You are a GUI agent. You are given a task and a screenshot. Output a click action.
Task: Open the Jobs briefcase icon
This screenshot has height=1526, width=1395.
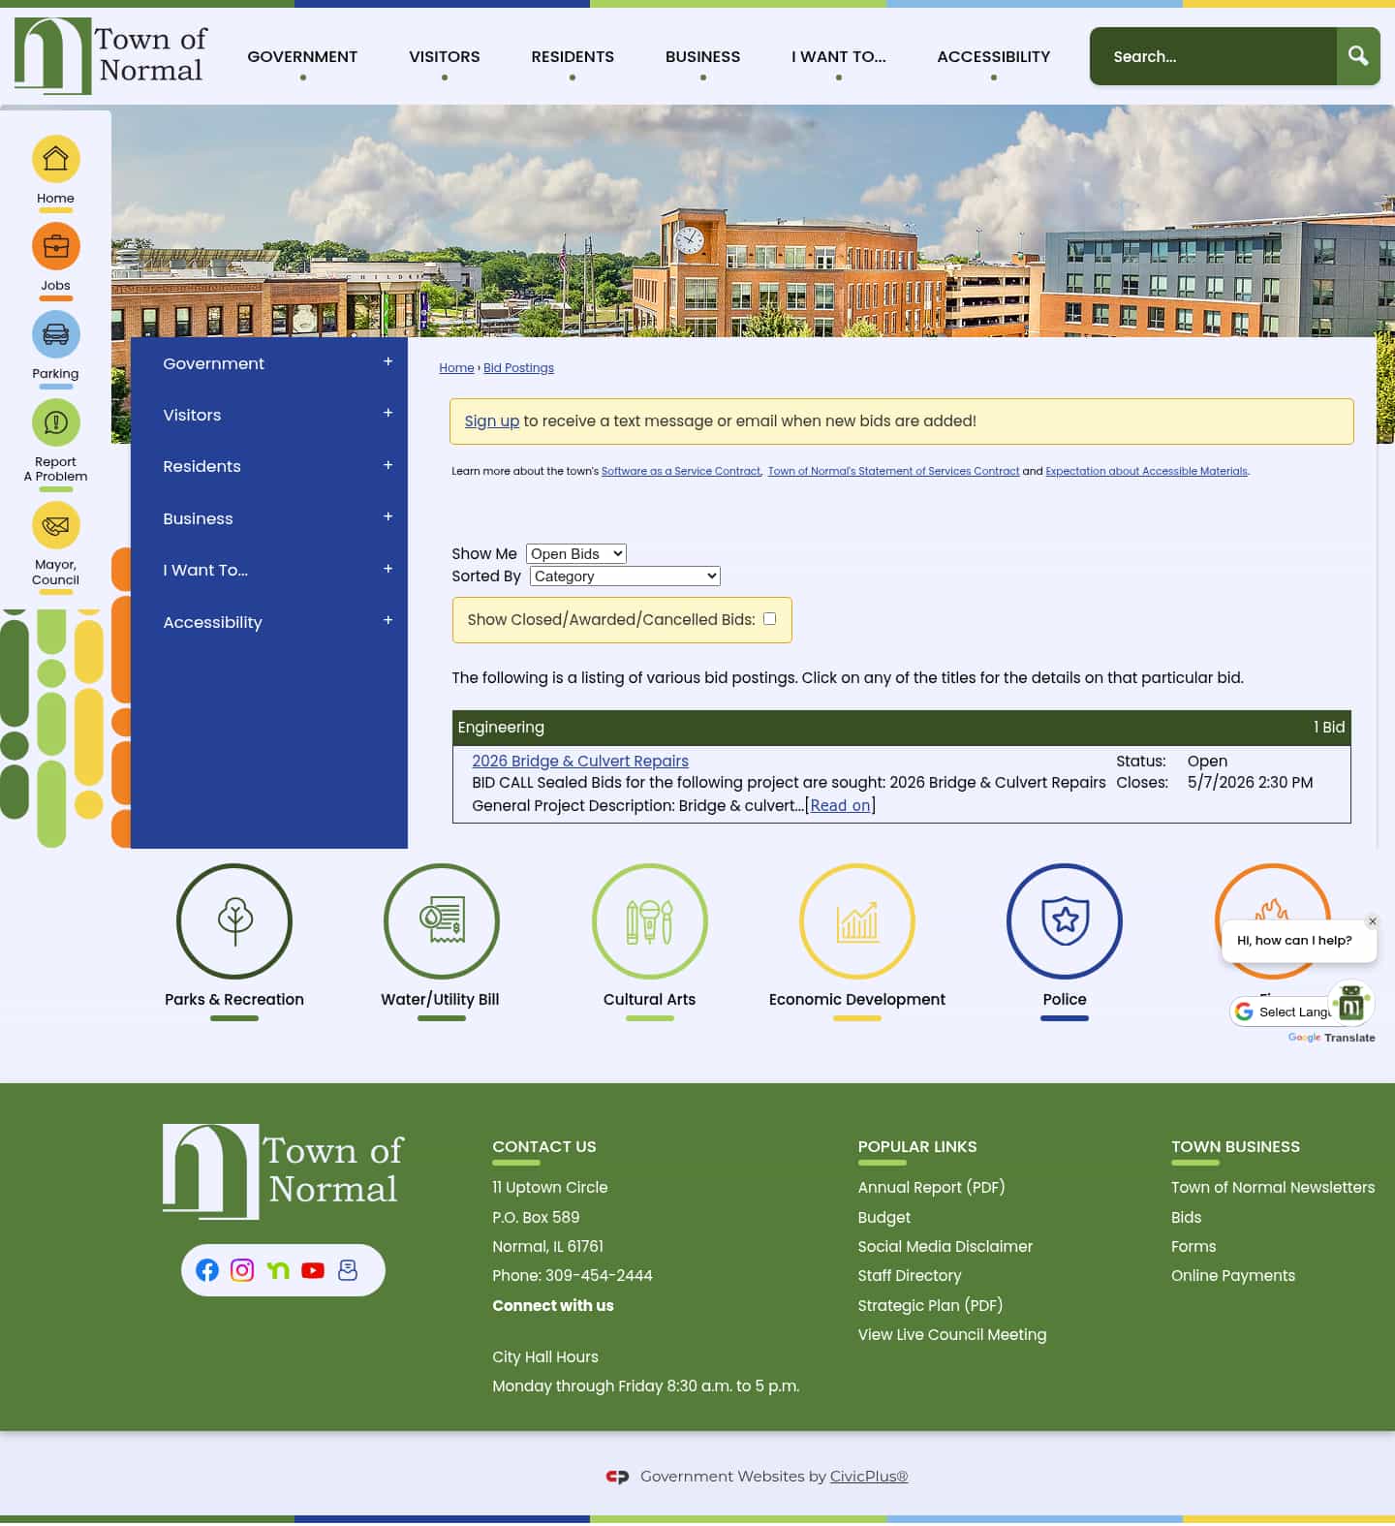coord(55,247)
